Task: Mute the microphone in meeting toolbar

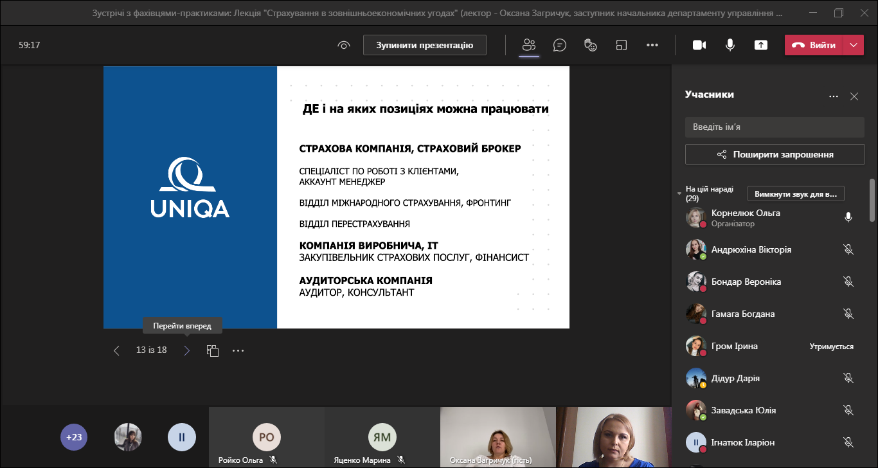Action: coord(730,45)
